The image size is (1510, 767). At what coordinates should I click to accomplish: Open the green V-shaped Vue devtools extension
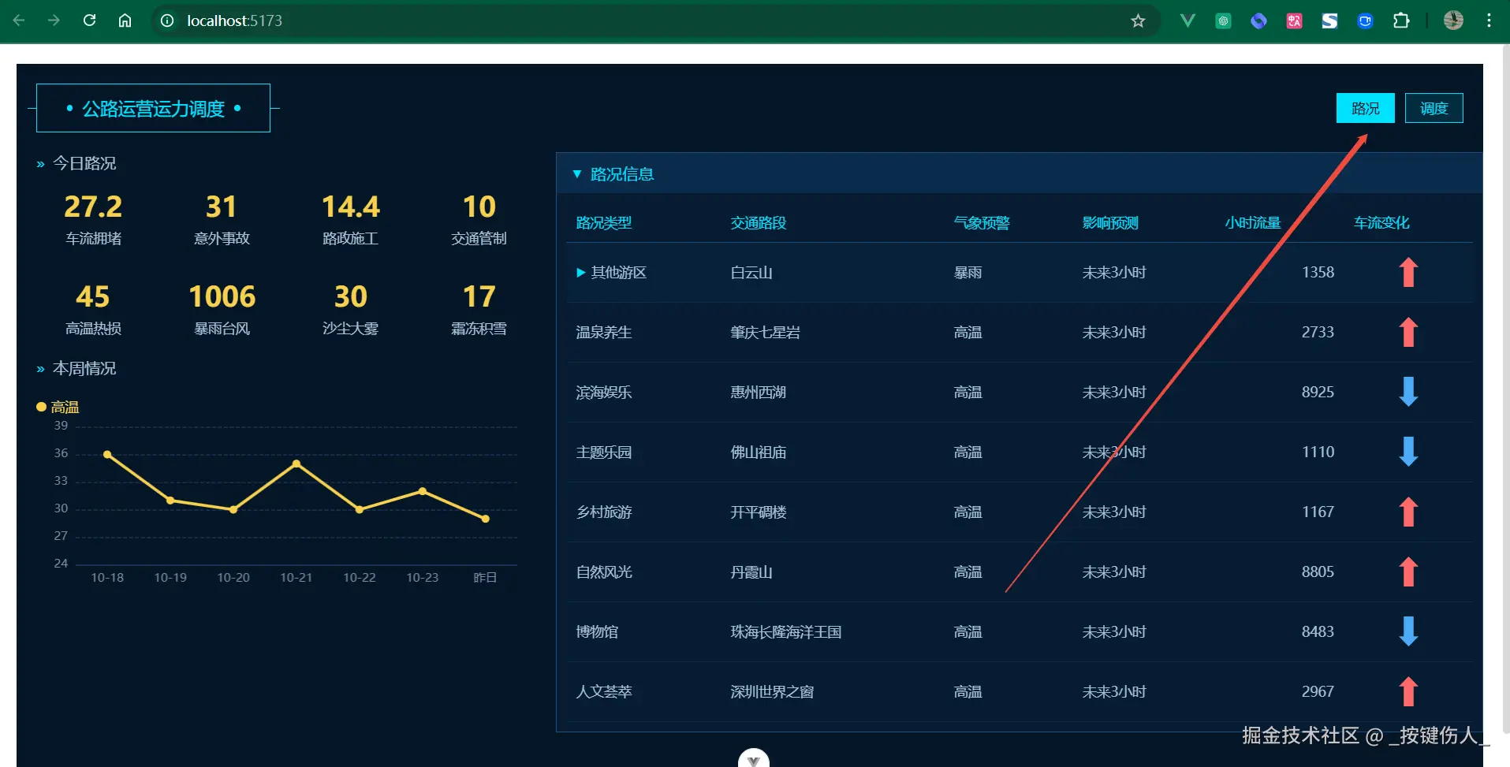click(x=1187, y=20)
